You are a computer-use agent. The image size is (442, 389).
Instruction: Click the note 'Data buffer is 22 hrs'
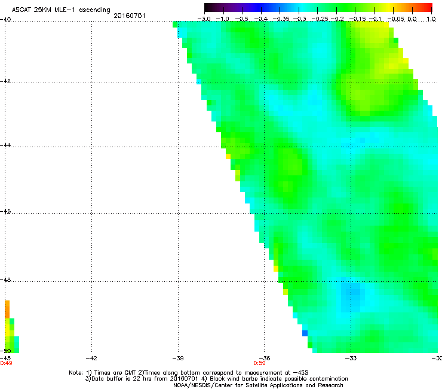[x=216, y=379]
